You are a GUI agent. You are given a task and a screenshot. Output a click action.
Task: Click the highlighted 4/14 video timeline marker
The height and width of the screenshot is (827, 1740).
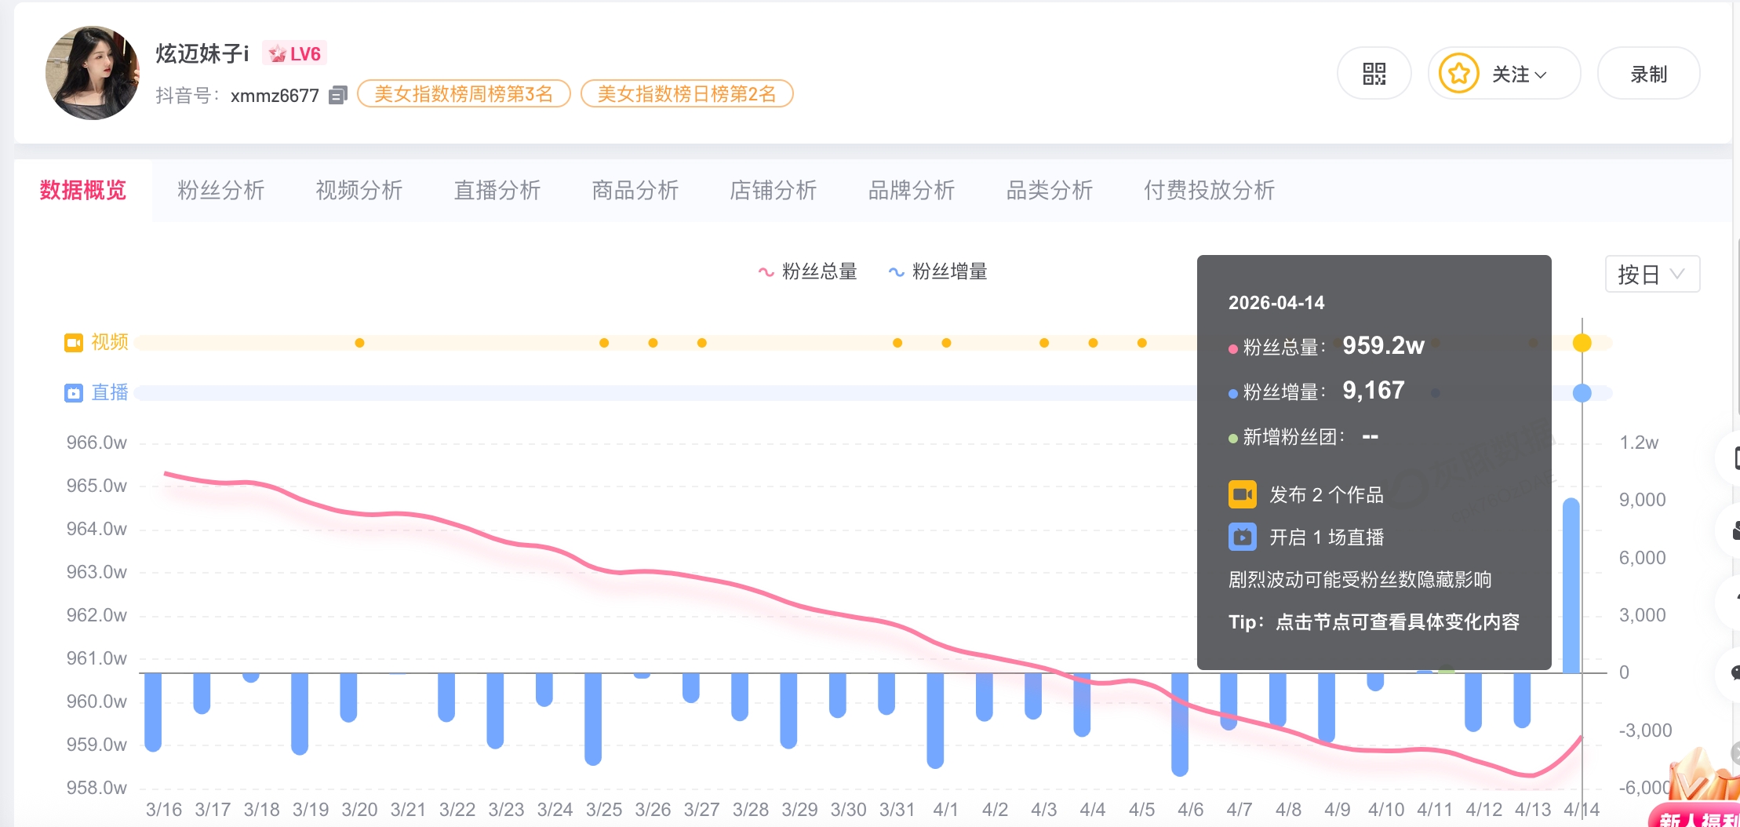(x=1582, y=343)
